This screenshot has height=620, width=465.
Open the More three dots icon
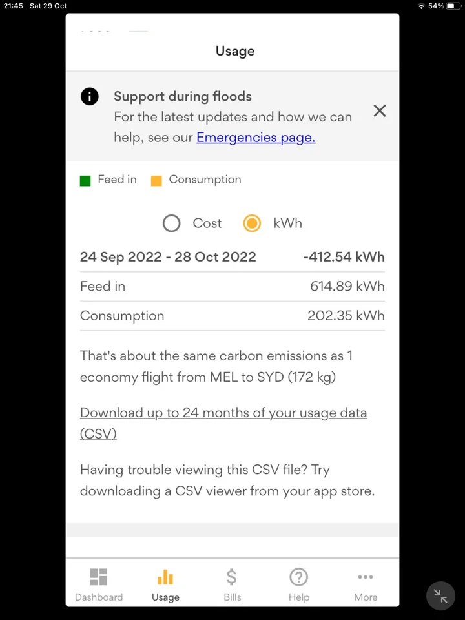[x=366, y=577]
